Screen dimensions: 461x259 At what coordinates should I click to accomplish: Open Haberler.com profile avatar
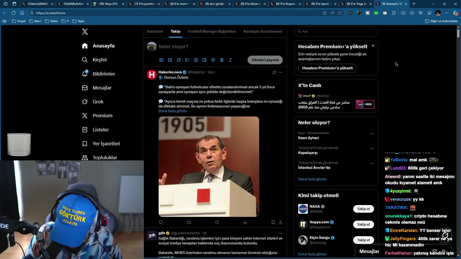152,74
